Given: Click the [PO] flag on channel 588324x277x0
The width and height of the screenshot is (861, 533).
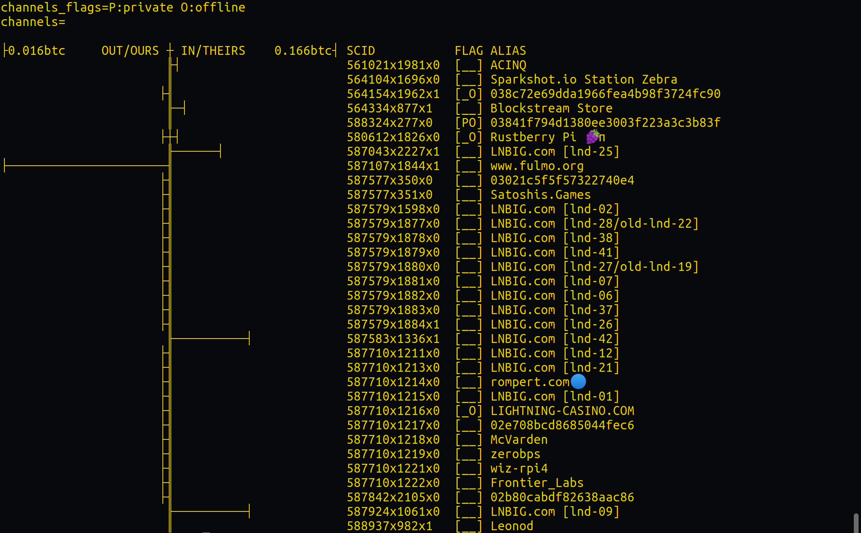Looking at the screenshot, I should [469, 122].
